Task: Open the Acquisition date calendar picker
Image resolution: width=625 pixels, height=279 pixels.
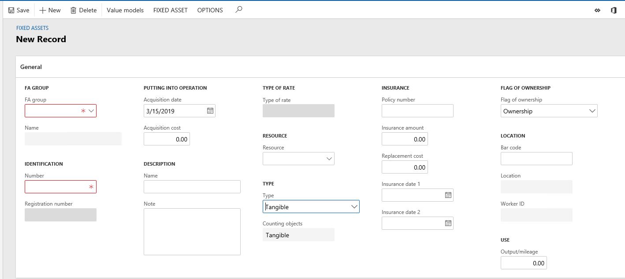Action: [x=210, y=111]
